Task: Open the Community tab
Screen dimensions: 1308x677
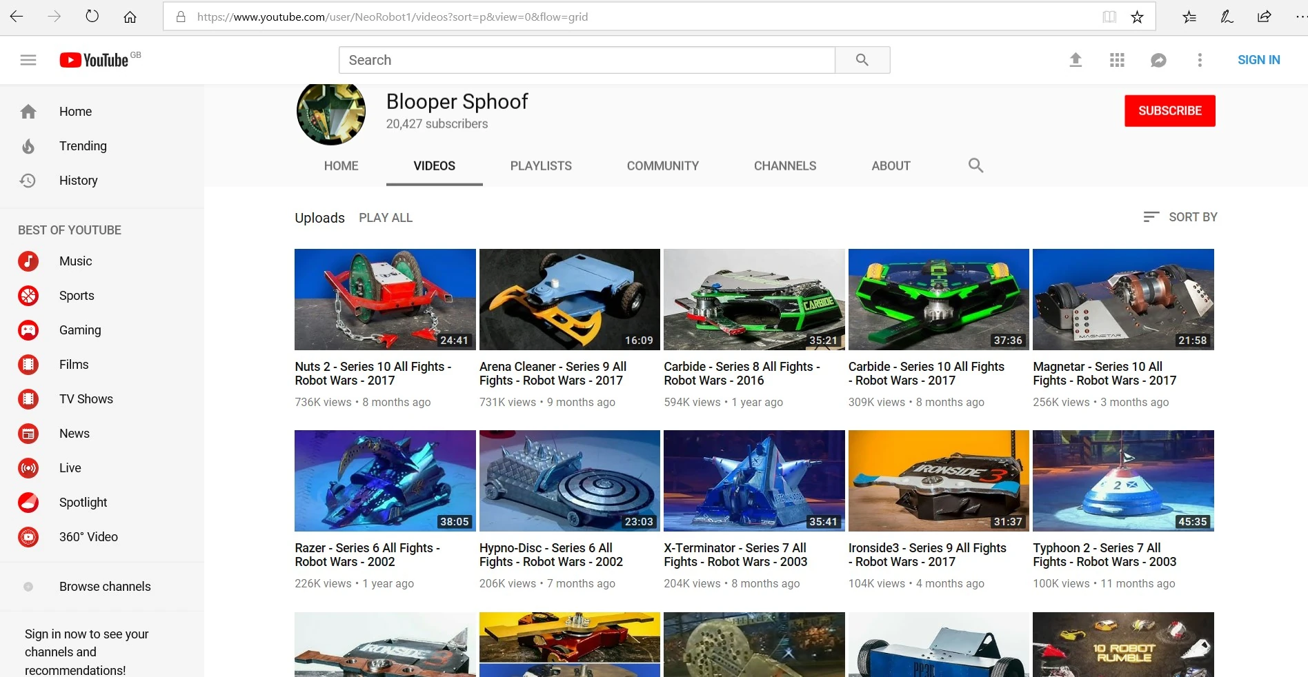Action: [x=663, y=166]
